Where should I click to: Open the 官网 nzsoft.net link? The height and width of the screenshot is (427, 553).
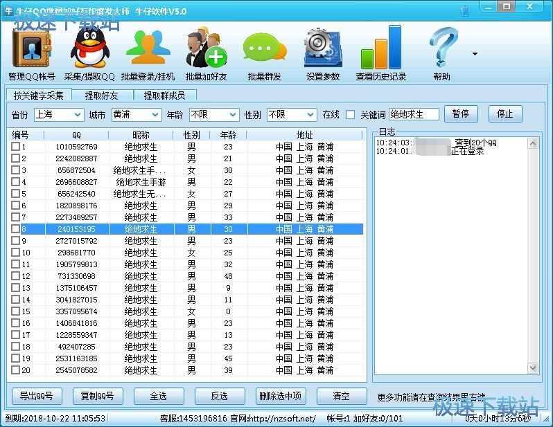tap(273, 418)
